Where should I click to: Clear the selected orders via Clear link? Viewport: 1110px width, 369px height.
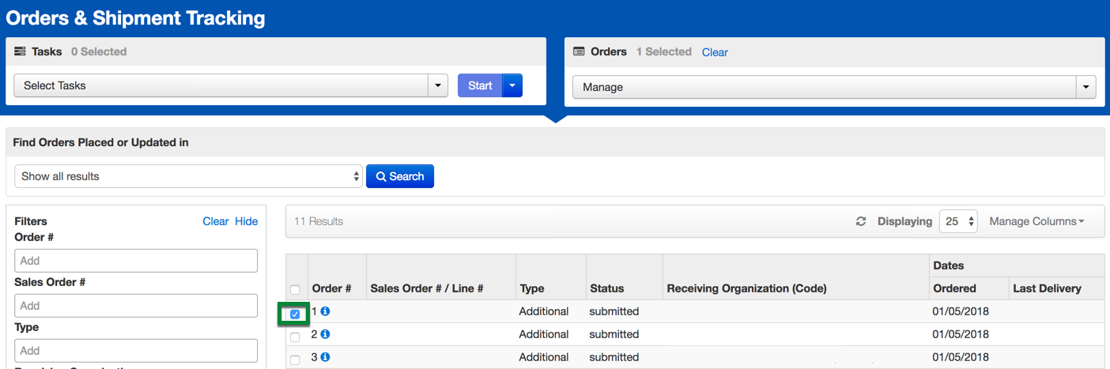(715, 52)
